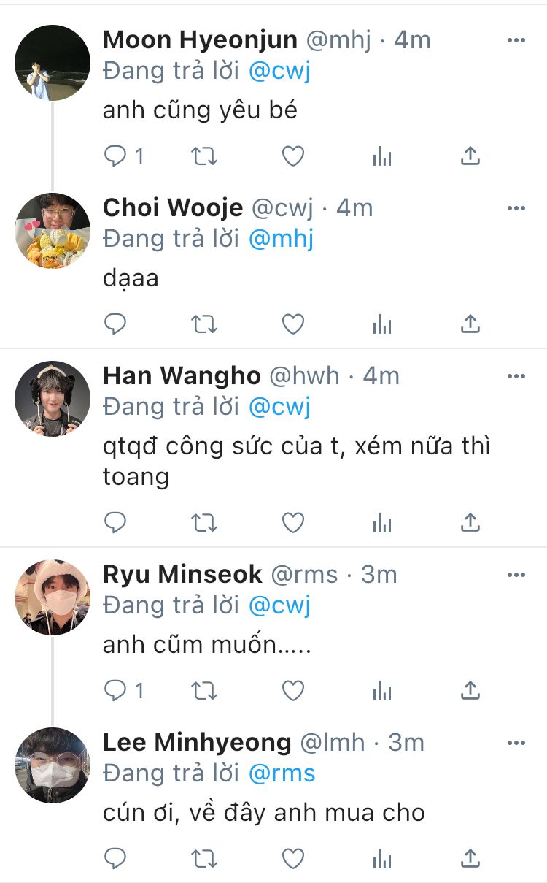Screen dimensions: 547x883
Task: Retweet Choi Wooje's "dạaa" tweet
Action: tap(204, 324)
